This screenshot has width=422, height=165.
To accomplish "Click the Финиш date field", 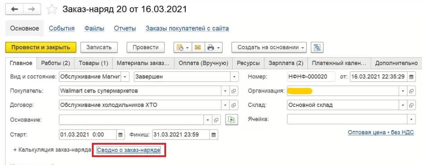I will click(181, 135).
